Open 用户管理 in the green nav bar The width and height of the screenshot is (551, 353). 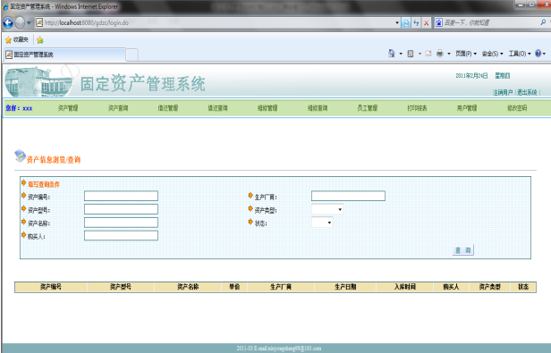467,108
